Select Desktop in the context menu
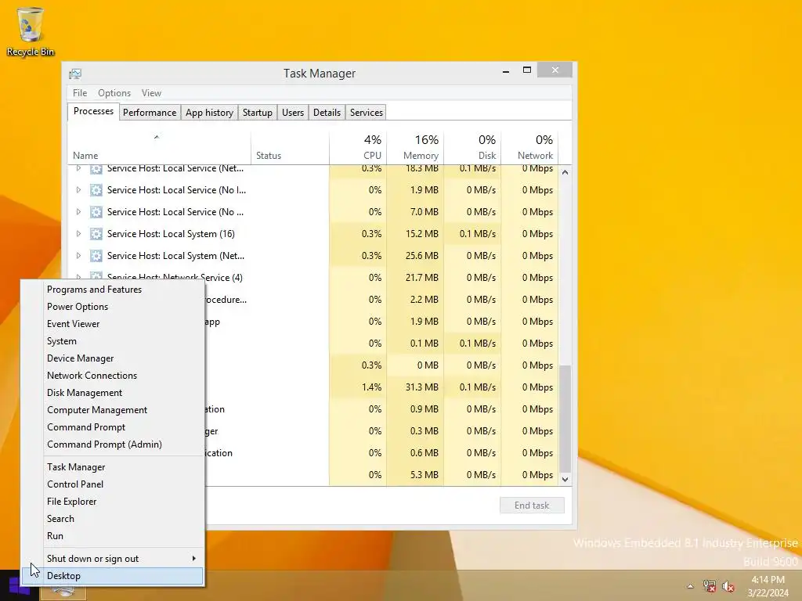Viewport: 802px width, 601px height. 113,576
